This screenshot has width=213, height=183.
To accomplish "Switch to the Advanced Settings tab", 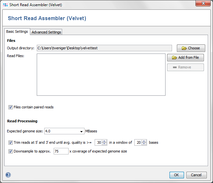I will coord(46,32).
